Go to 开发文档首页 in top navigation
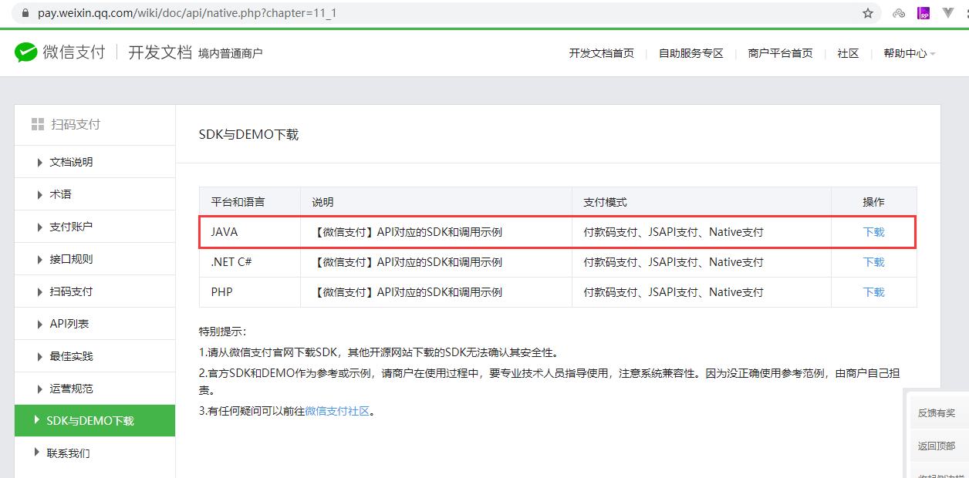The height and width of the screenshot is (478, 969). [x=601, y=53]
